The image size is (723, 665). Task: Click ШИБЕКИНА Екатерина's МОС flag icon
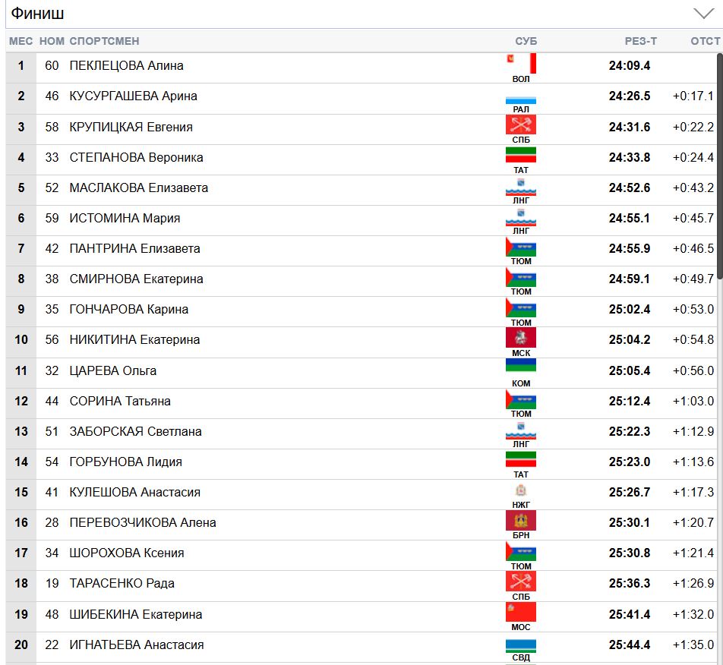coord(521,611)
